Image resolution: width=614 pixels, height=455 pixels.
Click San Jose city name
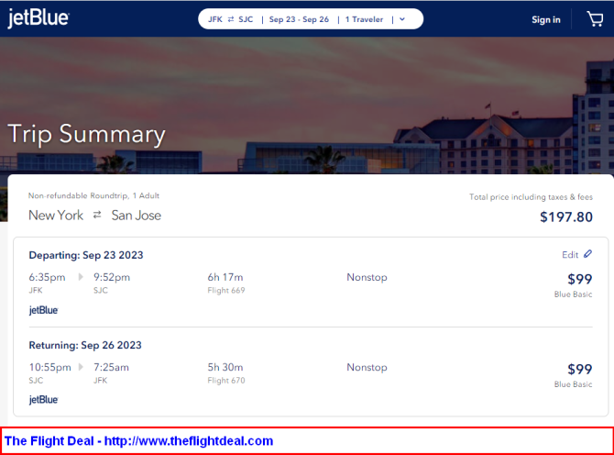coord(137,216)
